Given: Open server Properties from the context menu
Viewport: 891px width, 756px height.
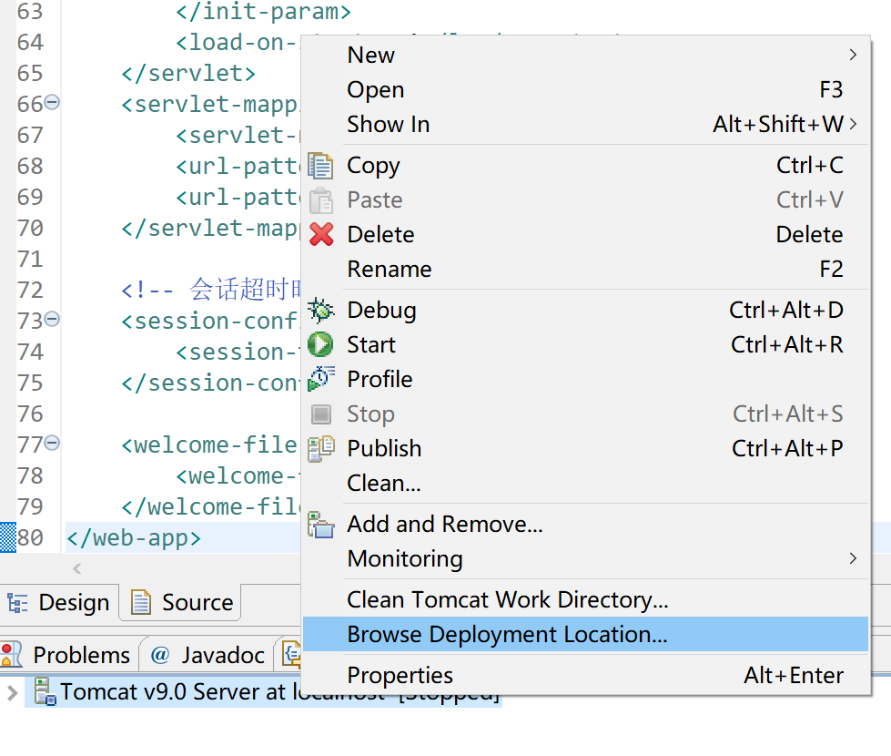Looking at the screenshot, I should [x=400, y=676].
